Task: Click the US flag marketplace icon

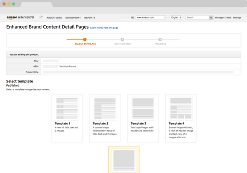Action: [132, 17]
